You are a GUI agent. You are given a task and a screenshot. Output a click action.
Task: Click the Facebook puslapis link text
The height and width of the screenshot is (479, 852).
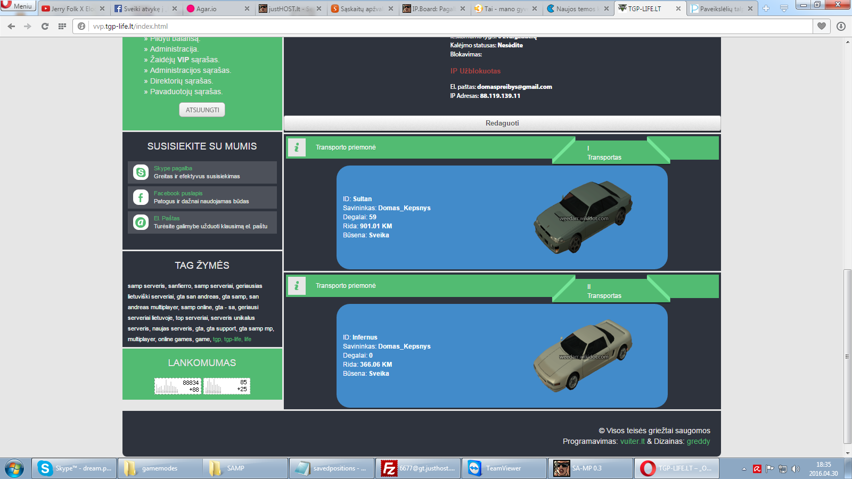(x=178, y=193)
